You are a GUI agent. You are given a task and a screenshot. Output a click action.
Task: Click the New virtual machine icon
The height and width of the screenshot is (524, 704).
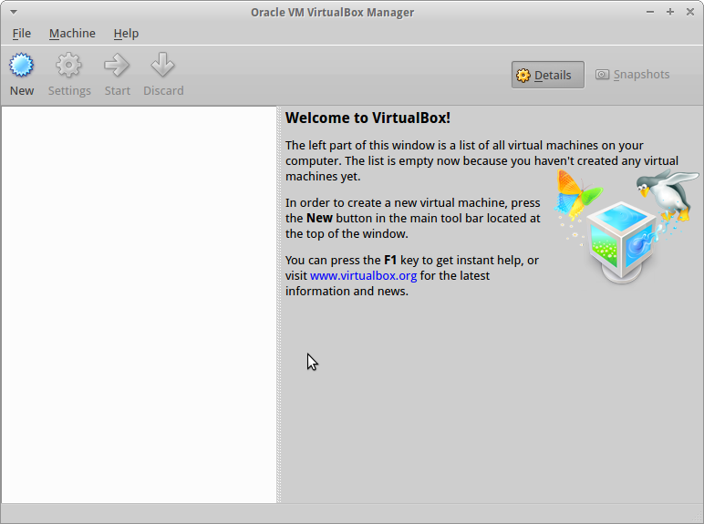pos(22,65)
